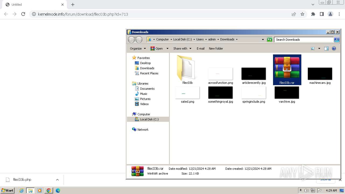
Task: Open Share with menu
Action: (182, 48)
